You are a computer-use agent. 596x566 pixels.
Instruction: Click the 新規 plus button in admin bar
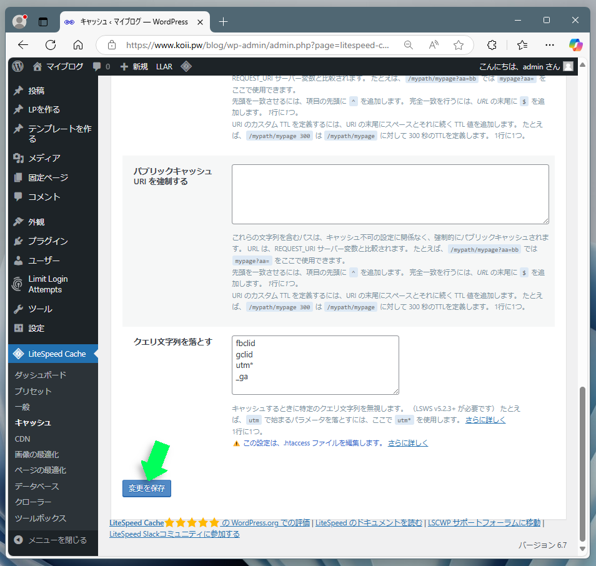(x=134, y=66)
